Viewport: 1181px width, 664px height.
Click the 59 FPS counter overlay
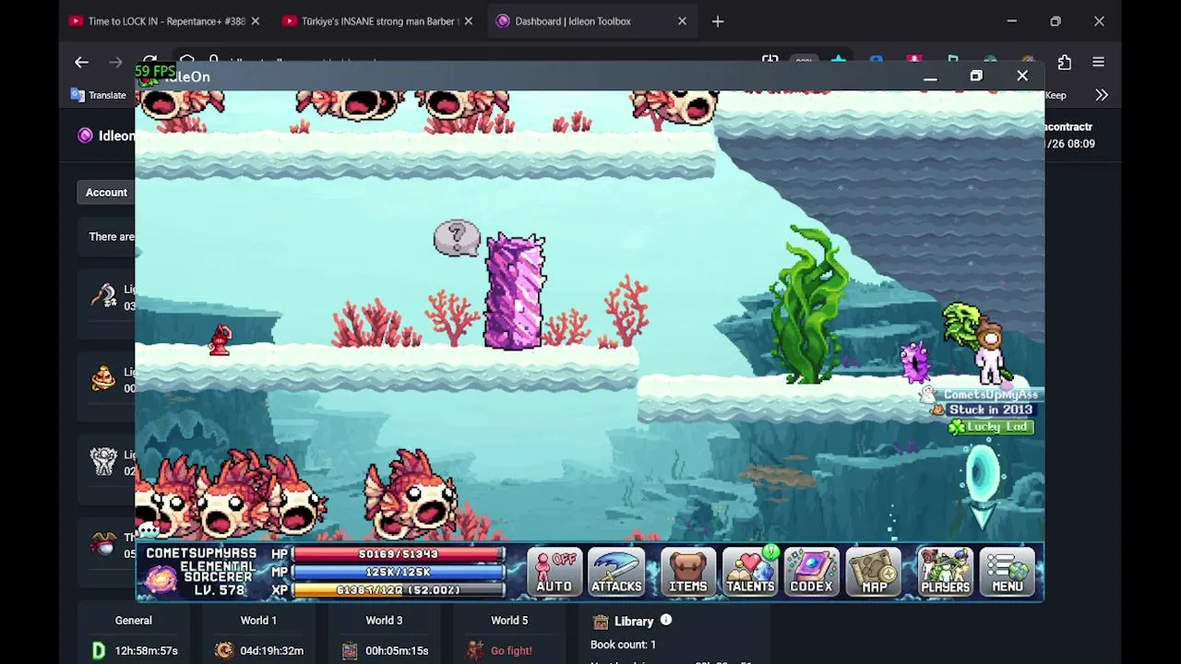pos(155,71)
